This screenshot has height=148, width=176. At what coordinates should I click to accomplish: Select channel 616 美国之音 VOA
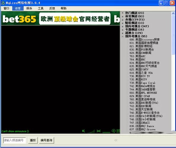[141, 73]
